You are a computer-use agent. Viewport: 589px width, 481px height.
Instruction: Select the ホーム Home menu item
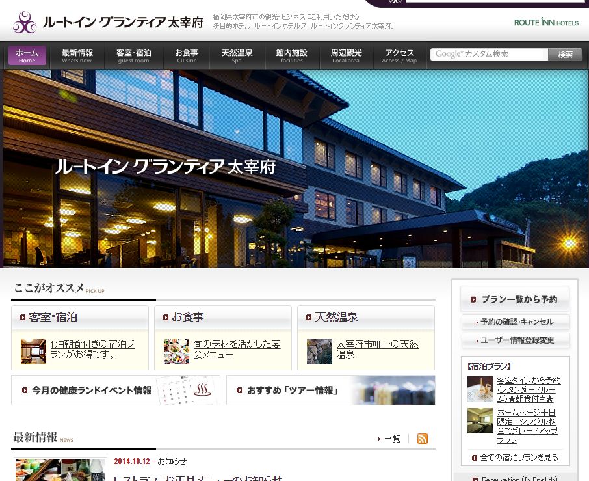tap(27, 56)
